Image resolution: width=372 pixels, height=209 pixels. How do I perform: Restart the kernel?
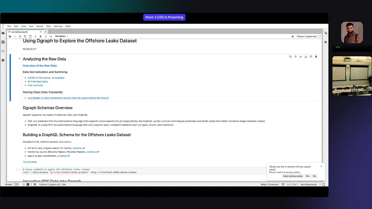[46, 36]
